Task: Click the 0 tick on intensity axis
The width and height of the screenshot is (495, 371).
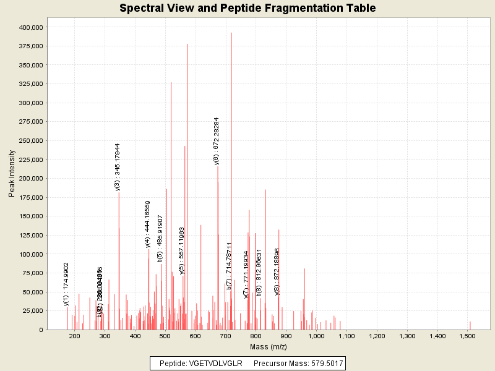Action: tap(40, 330)
